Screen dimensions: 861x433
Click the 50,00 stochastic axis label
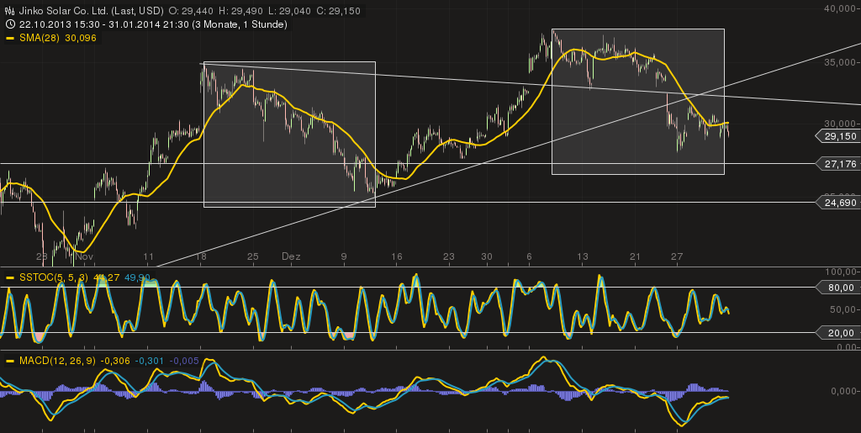[843, 309]
